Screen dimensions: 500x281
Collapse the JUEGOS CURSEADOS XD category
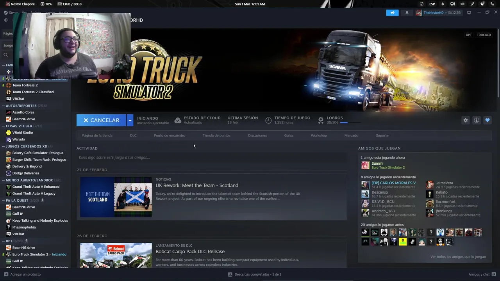(3, 146)
